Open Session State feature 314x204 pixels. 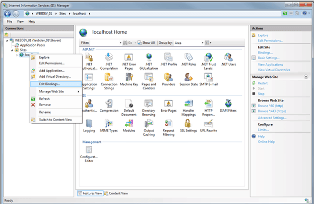(189, 79)
